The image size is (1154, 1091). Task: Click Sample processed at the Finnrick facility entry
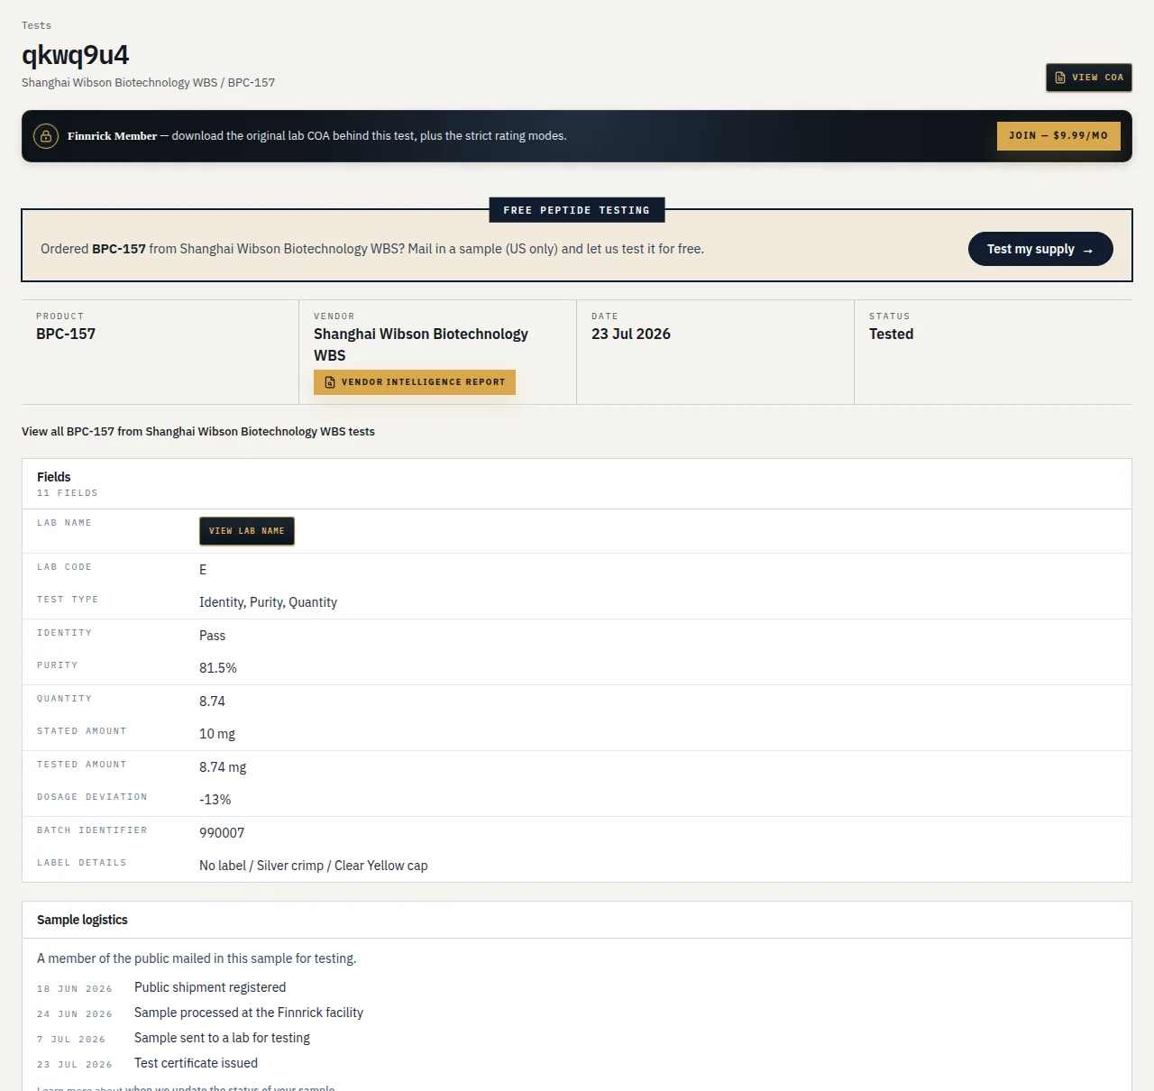[249, 1013]
